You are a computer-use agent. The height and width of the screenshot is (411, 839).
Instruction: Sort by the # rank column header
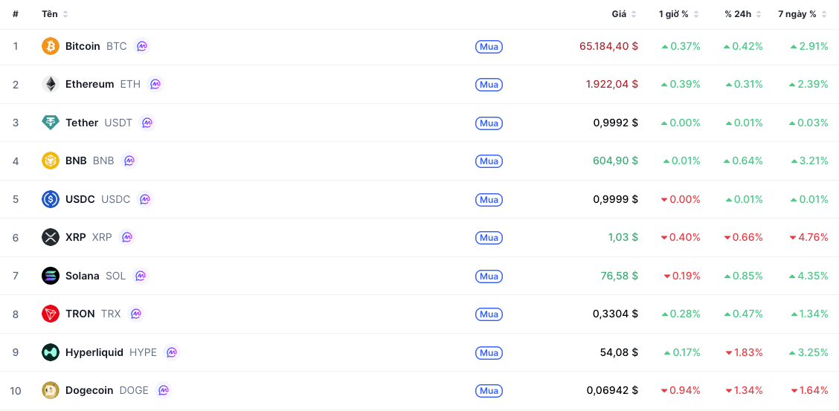point(16,14)
